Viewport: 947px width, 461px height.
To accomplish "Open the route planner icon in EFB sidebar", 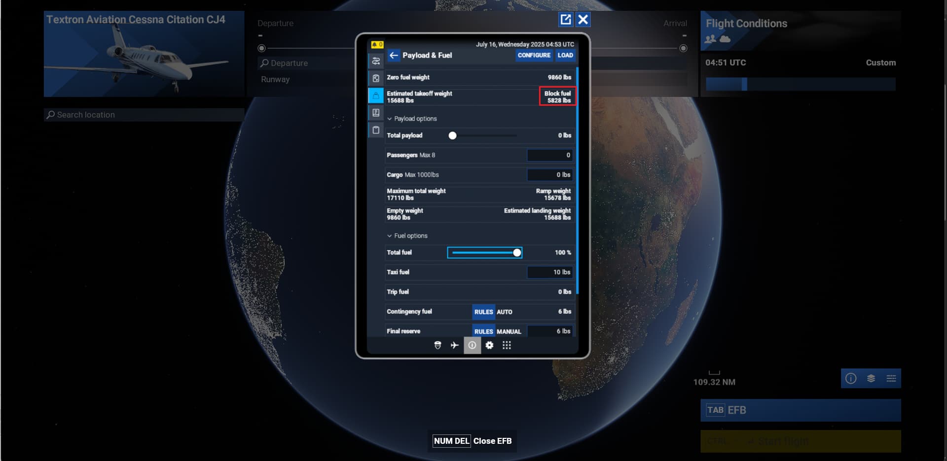I will [376, 61].
